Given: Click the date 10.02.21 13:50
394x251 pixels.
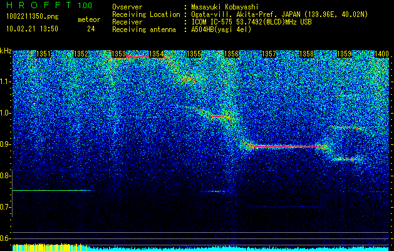Looking at the screenshot, I should pos(32,28).
